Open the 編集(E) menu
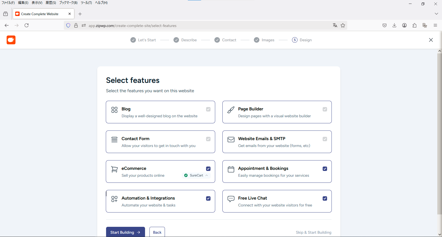Viewport: 442px width, 237px height. tap(23, 3)
